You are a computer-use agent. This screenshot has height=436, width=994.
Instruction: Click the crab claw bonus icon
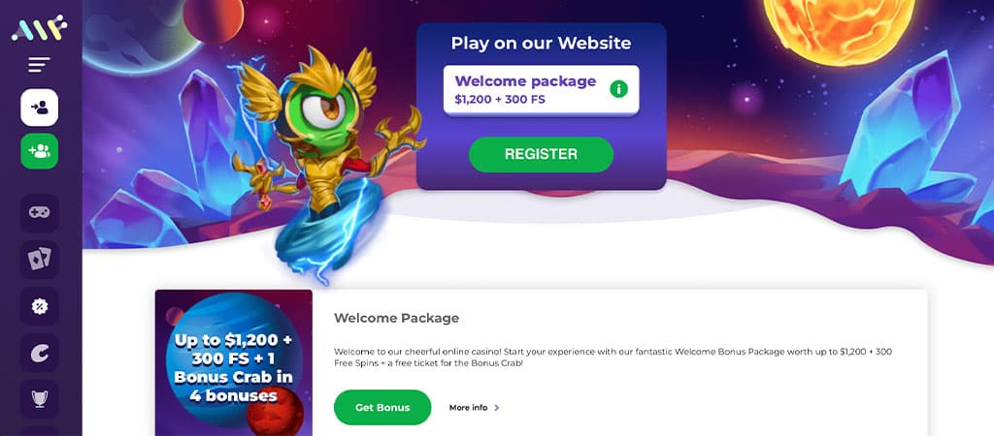click(x=39, y=353)
